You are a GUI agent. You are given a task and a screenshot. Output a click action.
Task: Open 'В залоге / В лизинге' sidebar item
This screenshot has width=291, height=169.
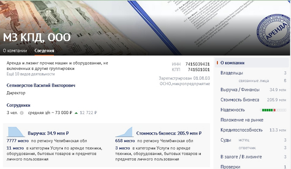pyautogui.click(x=241, y=157)
